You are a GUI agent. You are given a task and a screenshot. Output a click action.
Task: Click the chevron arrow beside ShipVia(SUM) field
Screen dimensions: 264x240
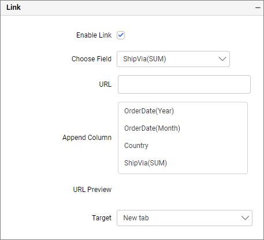(x=222, y=59)
